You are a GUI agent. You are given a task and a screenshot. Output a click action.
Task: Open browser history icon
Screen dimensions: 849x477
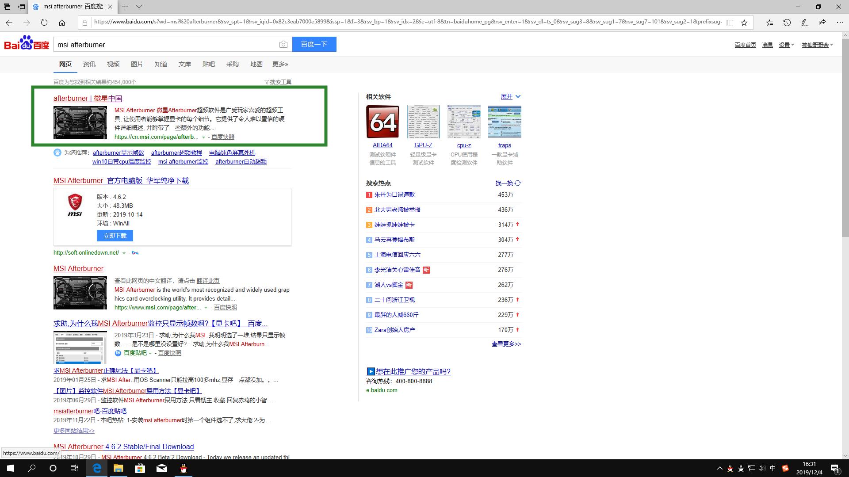point(787,23)
